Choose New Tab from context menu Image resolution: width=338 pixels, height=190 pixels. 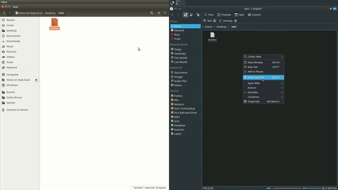pos(263,67)
